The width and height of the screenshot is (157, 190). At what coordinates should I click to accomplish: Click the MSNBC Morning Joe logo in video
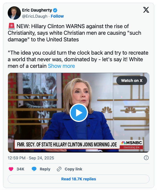click(131, 145)
